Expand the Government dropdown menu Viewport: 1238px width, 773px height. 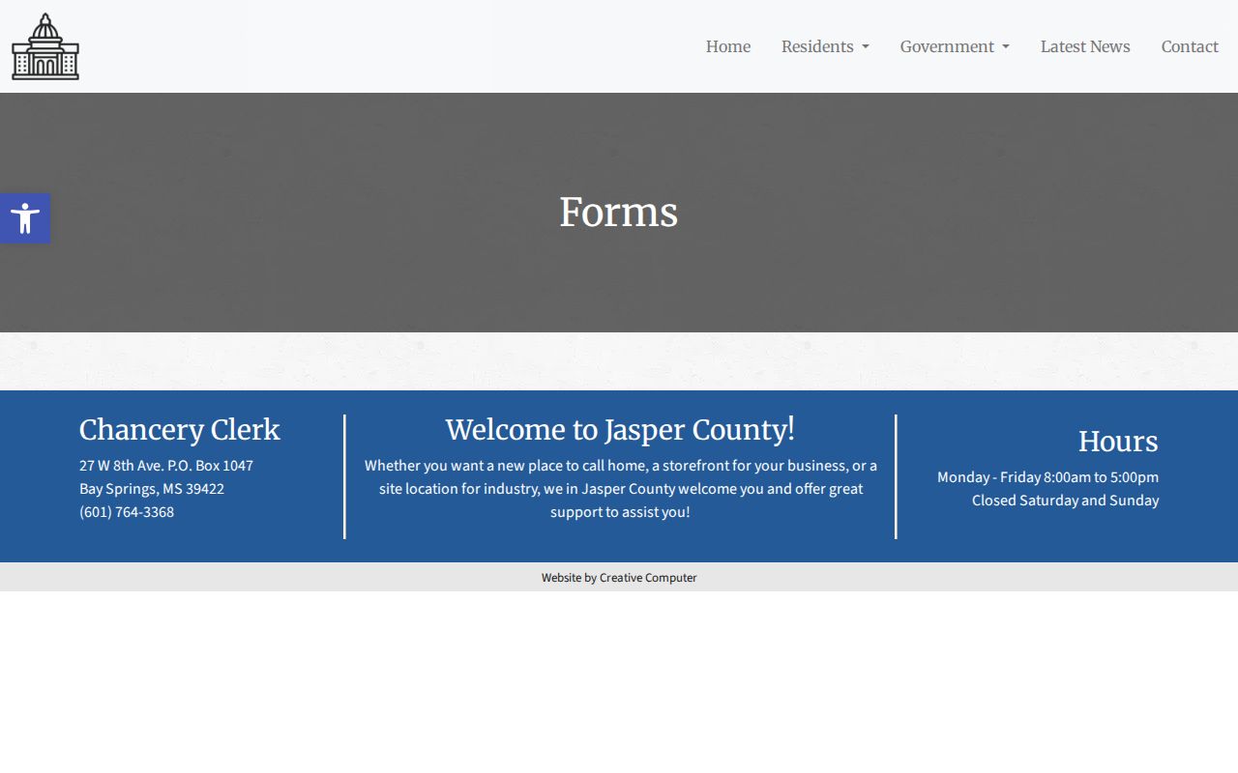955,46
